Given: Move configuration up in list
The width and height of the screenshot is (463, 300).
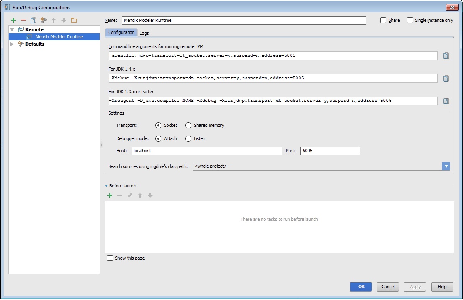Looking at the screenshot, I should pos(54,20).
